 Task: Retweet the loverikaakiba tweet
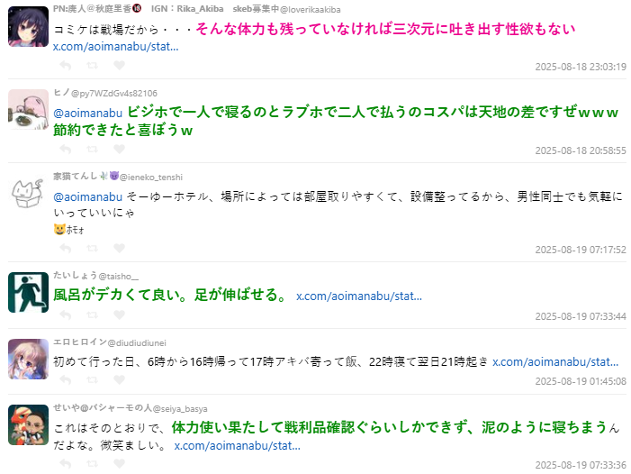[92, 65]
